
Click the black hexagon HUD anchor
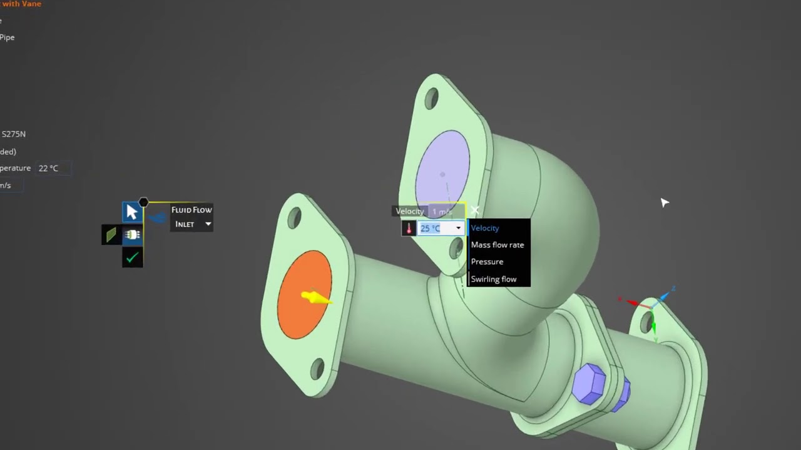[143, 202]
